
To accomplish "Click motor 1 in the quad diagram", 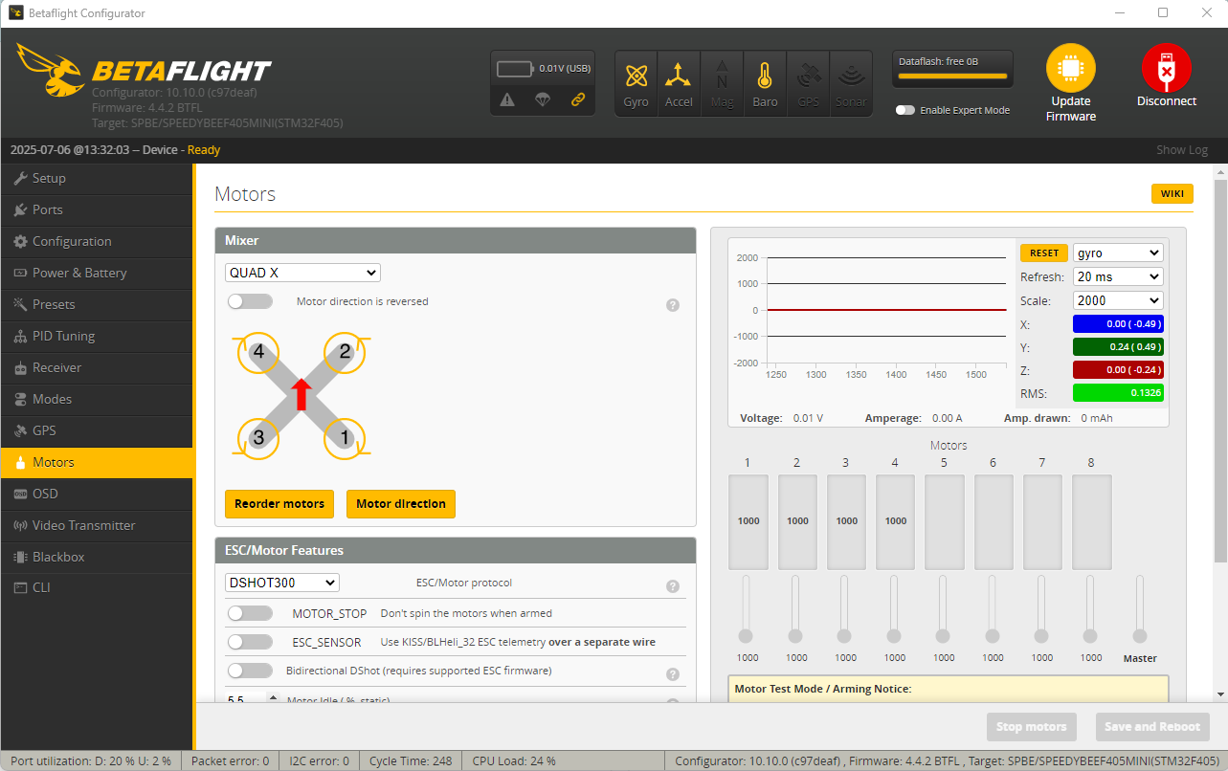I will [x=345, y=437].
